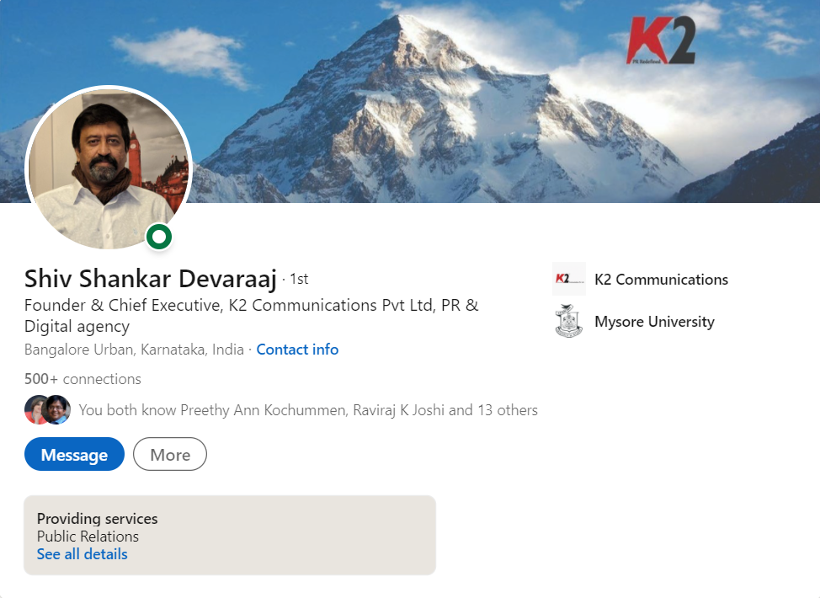Select the Mysore University crest icon
Screen dimensions: 820x598
(568, 321)
